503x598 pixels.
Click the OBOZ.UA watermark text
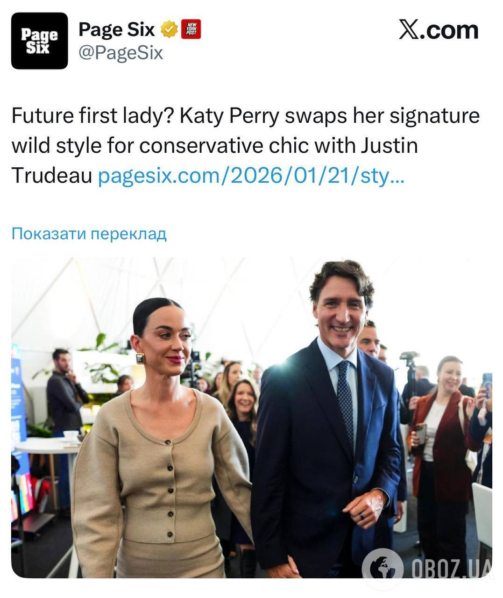coord(452,569)
